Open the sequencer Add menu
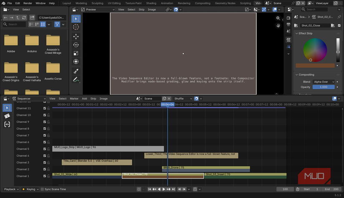 pyautogui.click(x=85, y=99)
